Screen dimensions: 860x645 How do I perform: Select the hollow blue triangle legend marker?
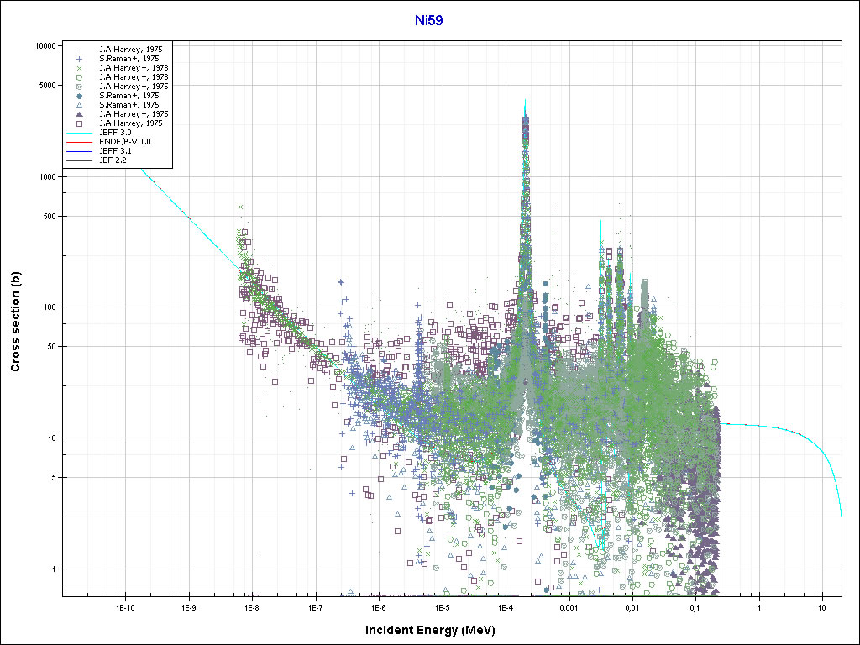tap(78, 104)
